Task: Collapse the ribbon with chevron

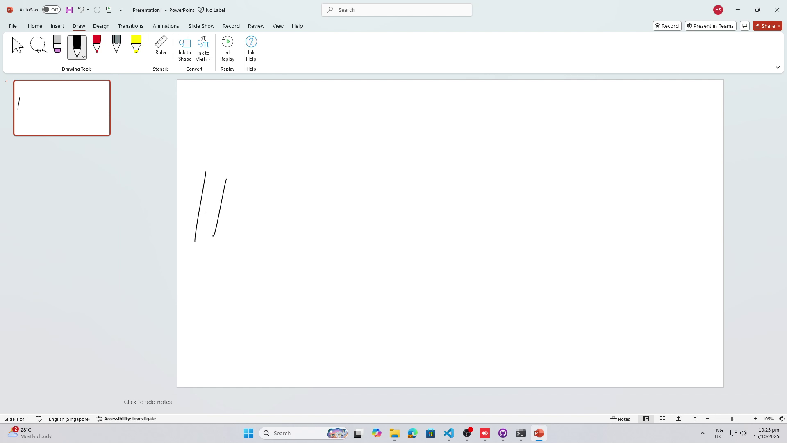Action: (x=778, y=67)
